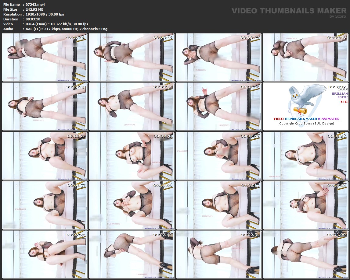
Task: Click the resolution value 1920x1080
Action: point(36,14)
